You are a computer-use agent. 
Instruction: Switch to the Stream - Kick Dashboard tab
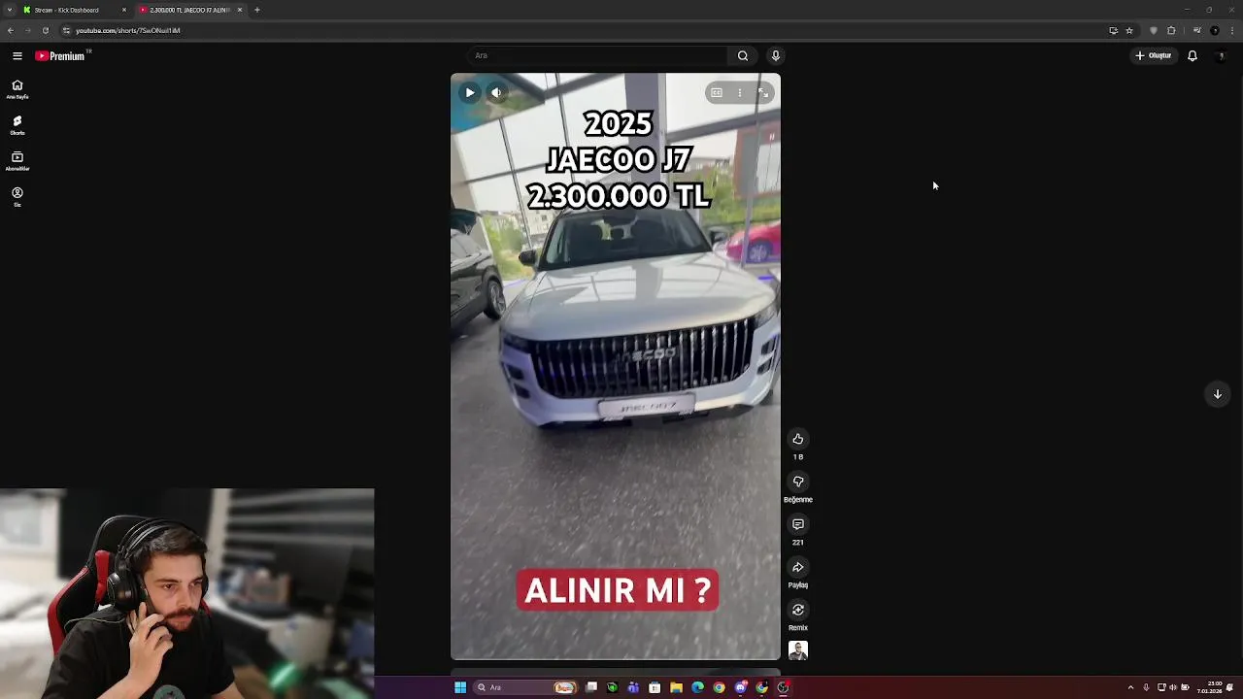click(x=73, y=10)
